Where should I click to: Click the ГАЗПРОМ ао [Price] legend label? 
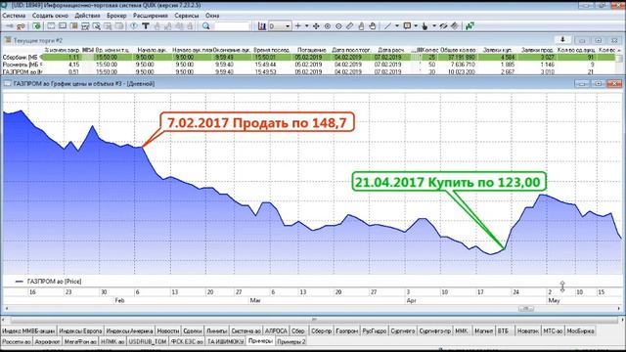click(x=55, y=282)
